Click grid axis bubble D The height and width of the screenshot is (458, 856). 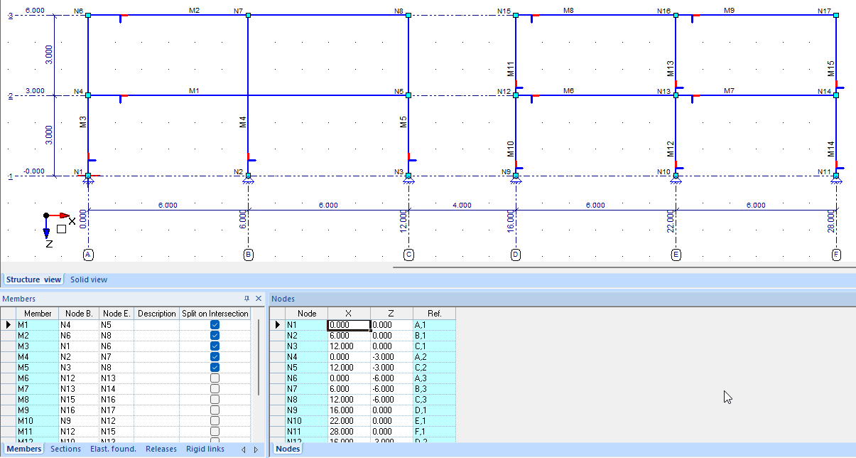[x=516, y=255]
